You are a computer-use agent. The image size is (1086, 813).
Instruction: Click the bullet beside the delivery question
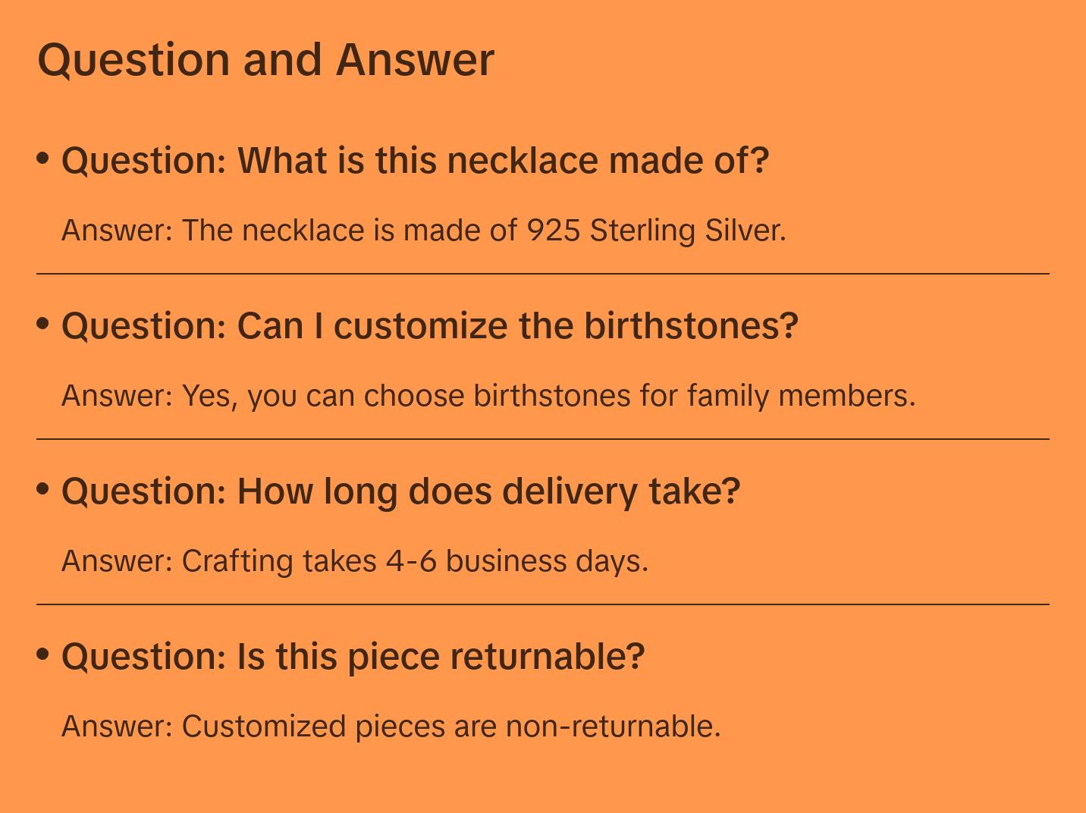(43, 488)
